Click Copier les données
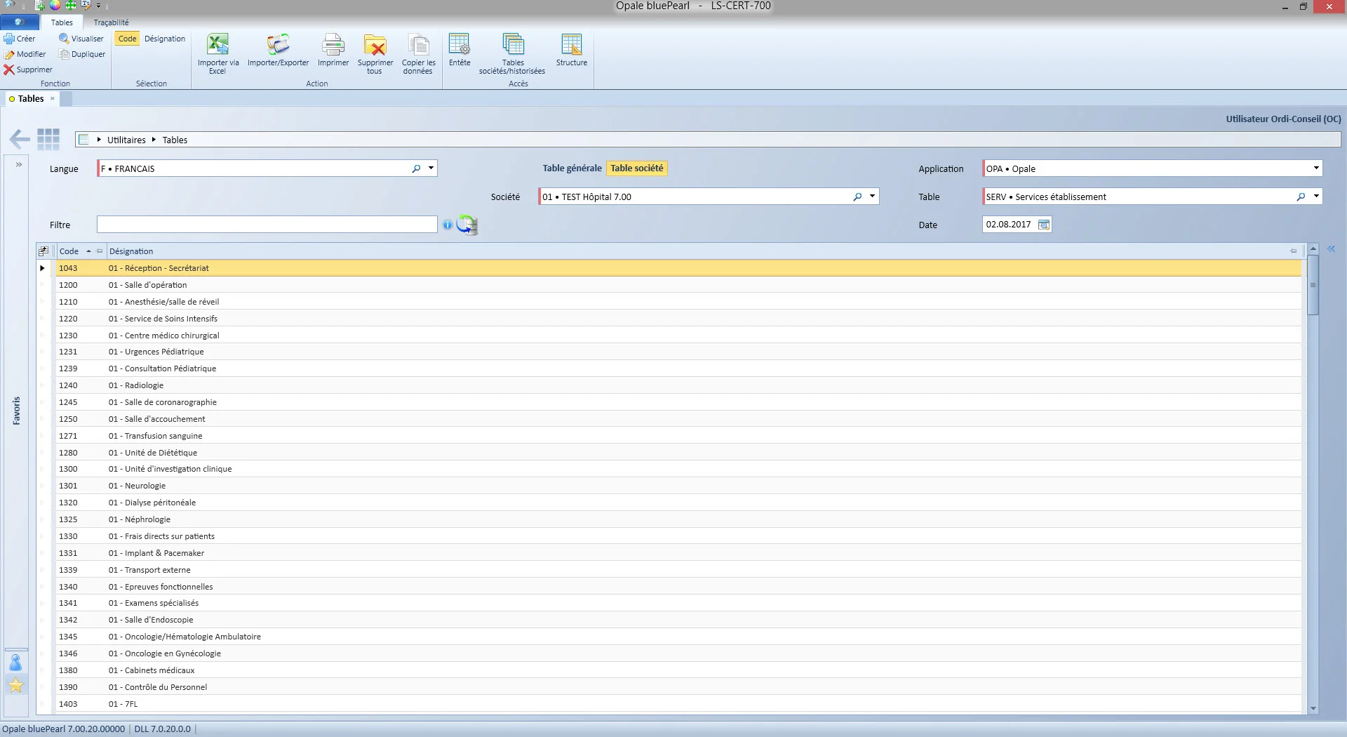This screenshot has height=737, width=1347. [x=418, y=53]
